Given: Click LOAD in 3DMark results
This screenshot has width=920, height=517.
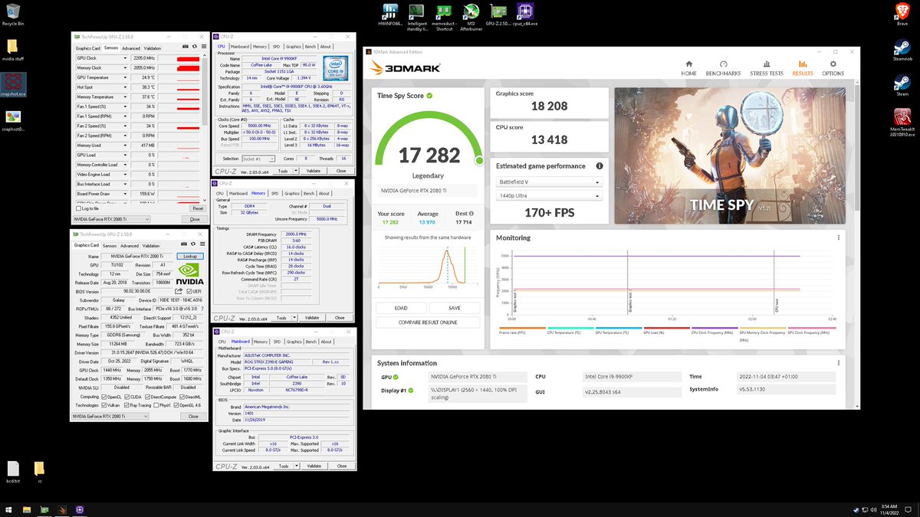Looking at the screenshot, I should point(401,308).
